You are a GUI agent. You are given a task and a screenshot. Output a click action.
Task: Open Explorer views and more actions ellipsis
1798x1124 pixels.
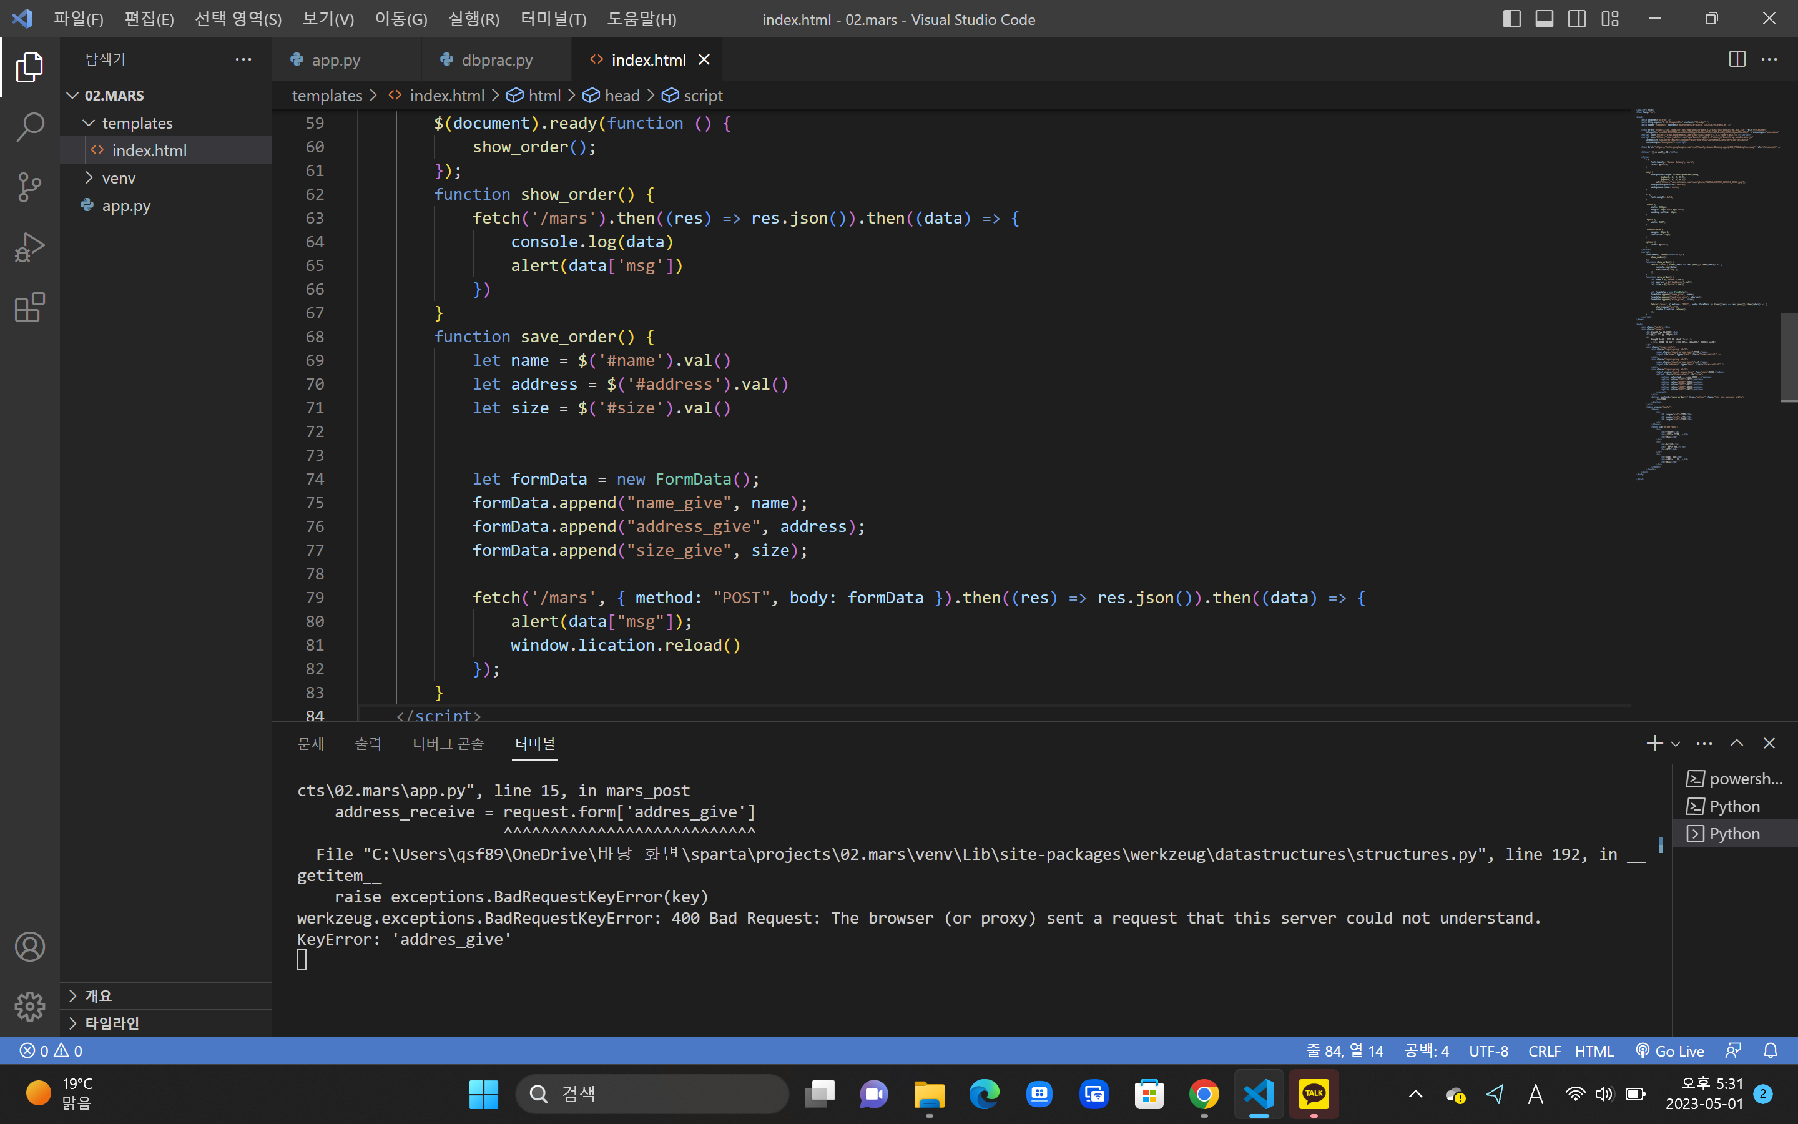click(243, 59)
